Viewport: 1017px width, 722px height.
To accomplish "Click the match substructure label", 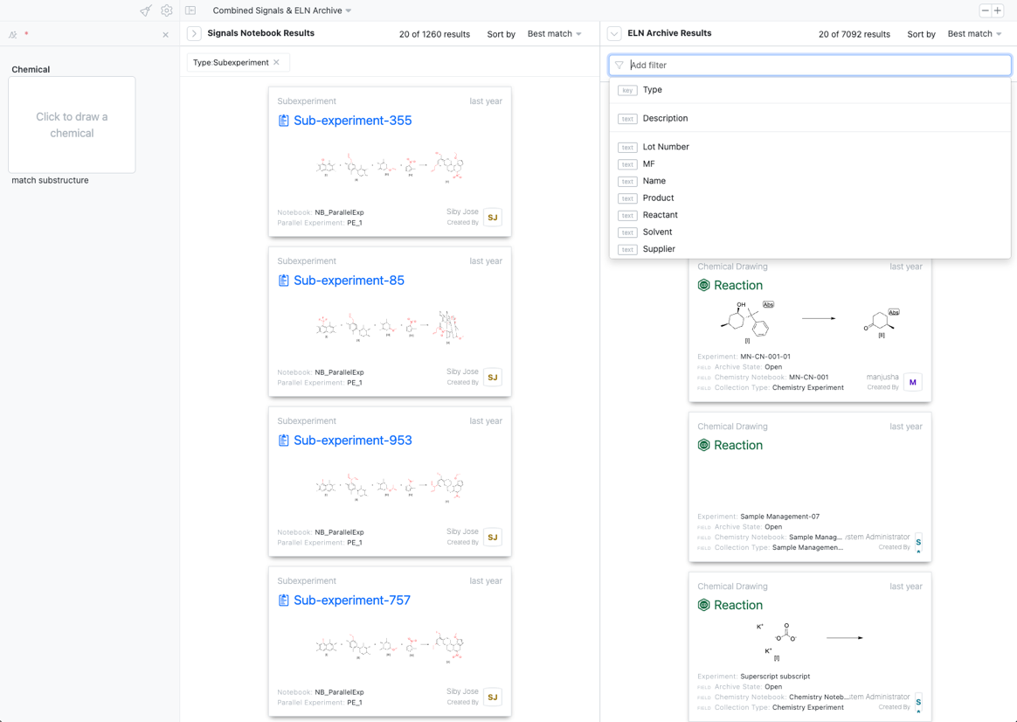I will [x=50, y=180].
